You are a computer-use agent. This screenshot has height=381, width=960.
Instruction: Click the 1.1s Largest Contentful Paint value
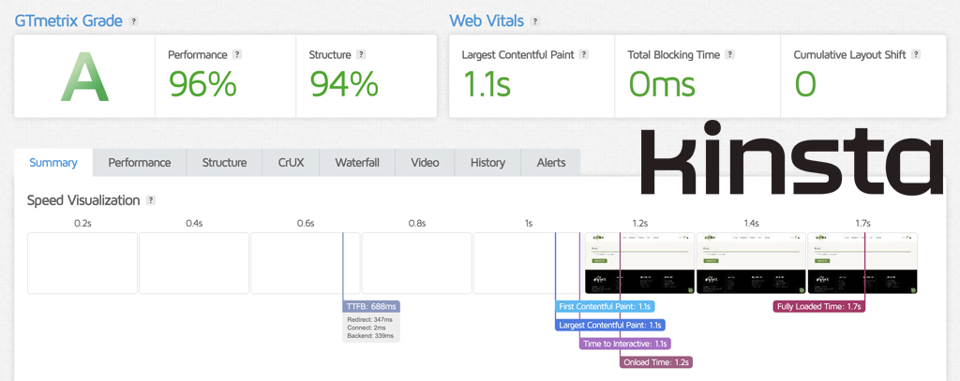coord(487,84)
